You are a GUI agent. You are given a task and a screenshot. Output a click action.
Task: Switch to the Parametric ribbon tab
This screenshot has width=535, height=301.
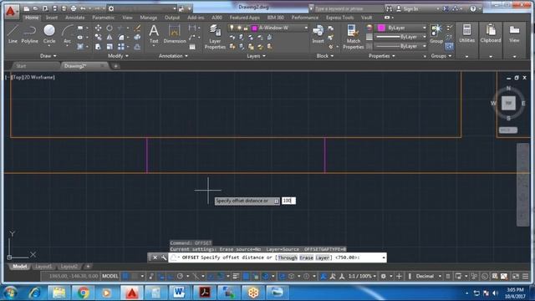click(104, 18)
